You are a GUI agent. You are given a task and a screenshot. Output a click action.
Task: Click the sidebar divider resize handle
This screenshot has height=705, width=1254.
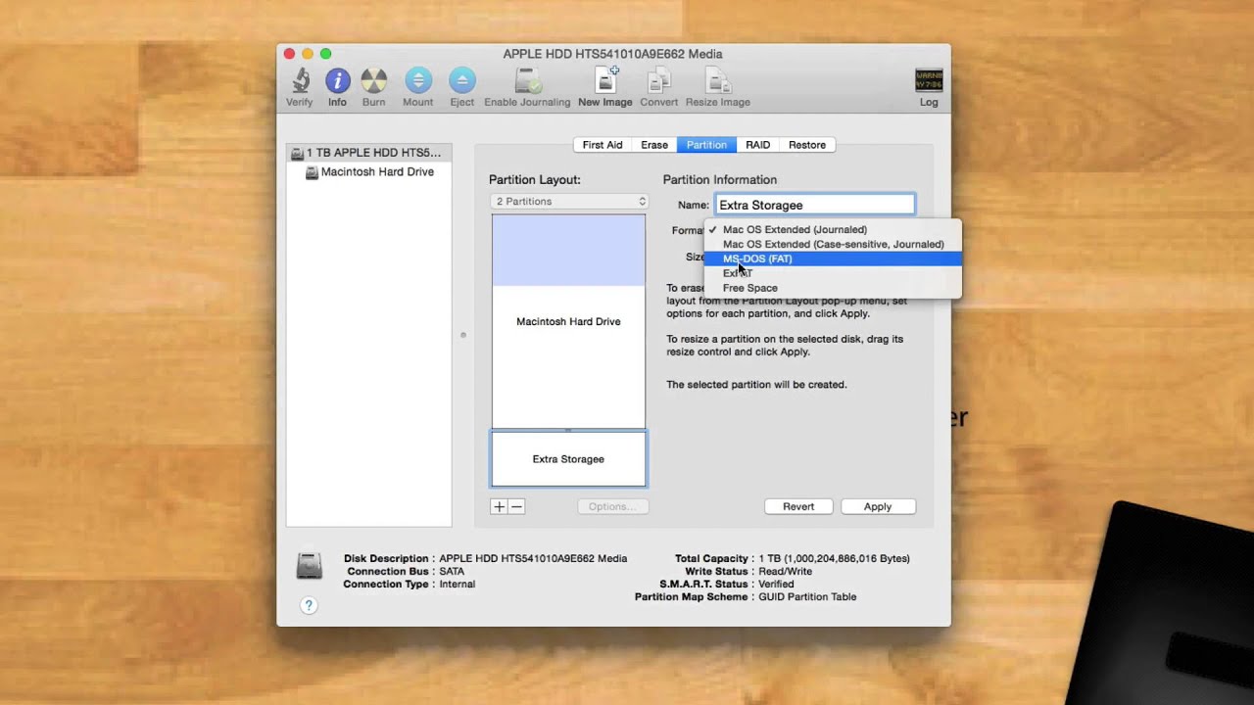coord(463,335)
